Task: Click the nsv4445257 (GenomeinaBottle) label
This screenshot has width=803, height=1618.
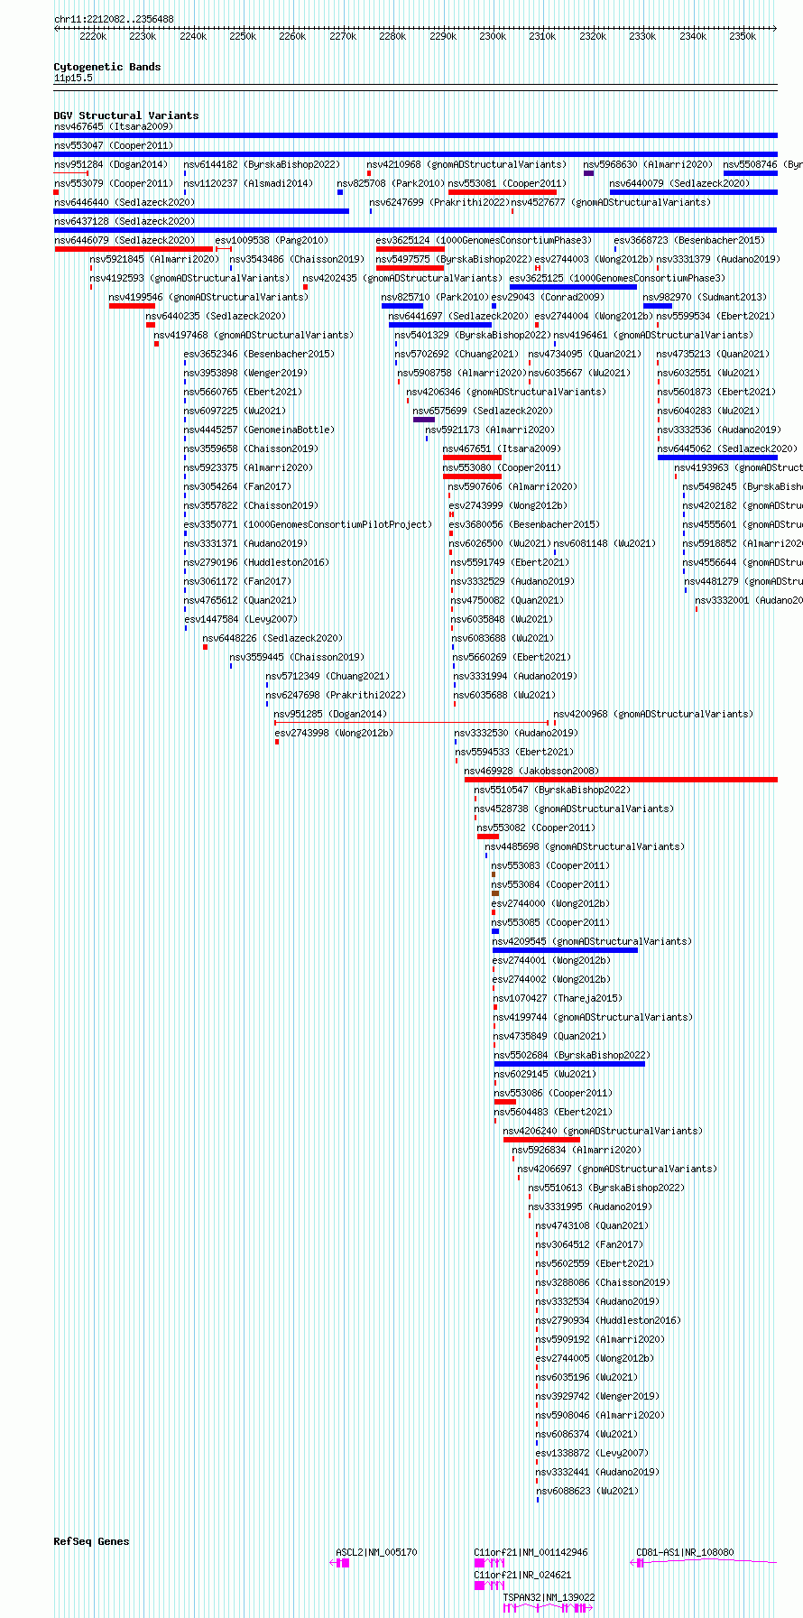Action: pos(258,430)
